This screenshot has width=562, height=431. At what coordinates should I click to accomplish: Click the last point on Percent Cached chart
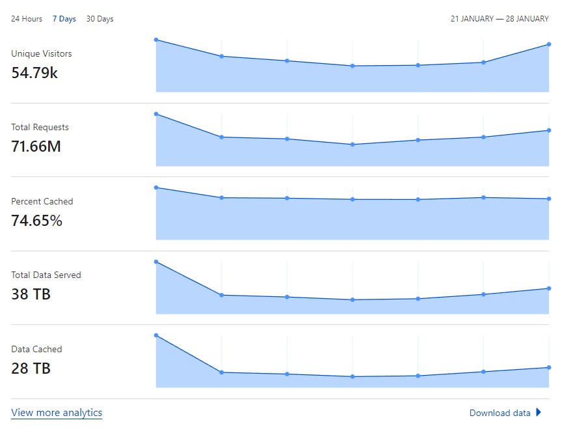(549, 199)
